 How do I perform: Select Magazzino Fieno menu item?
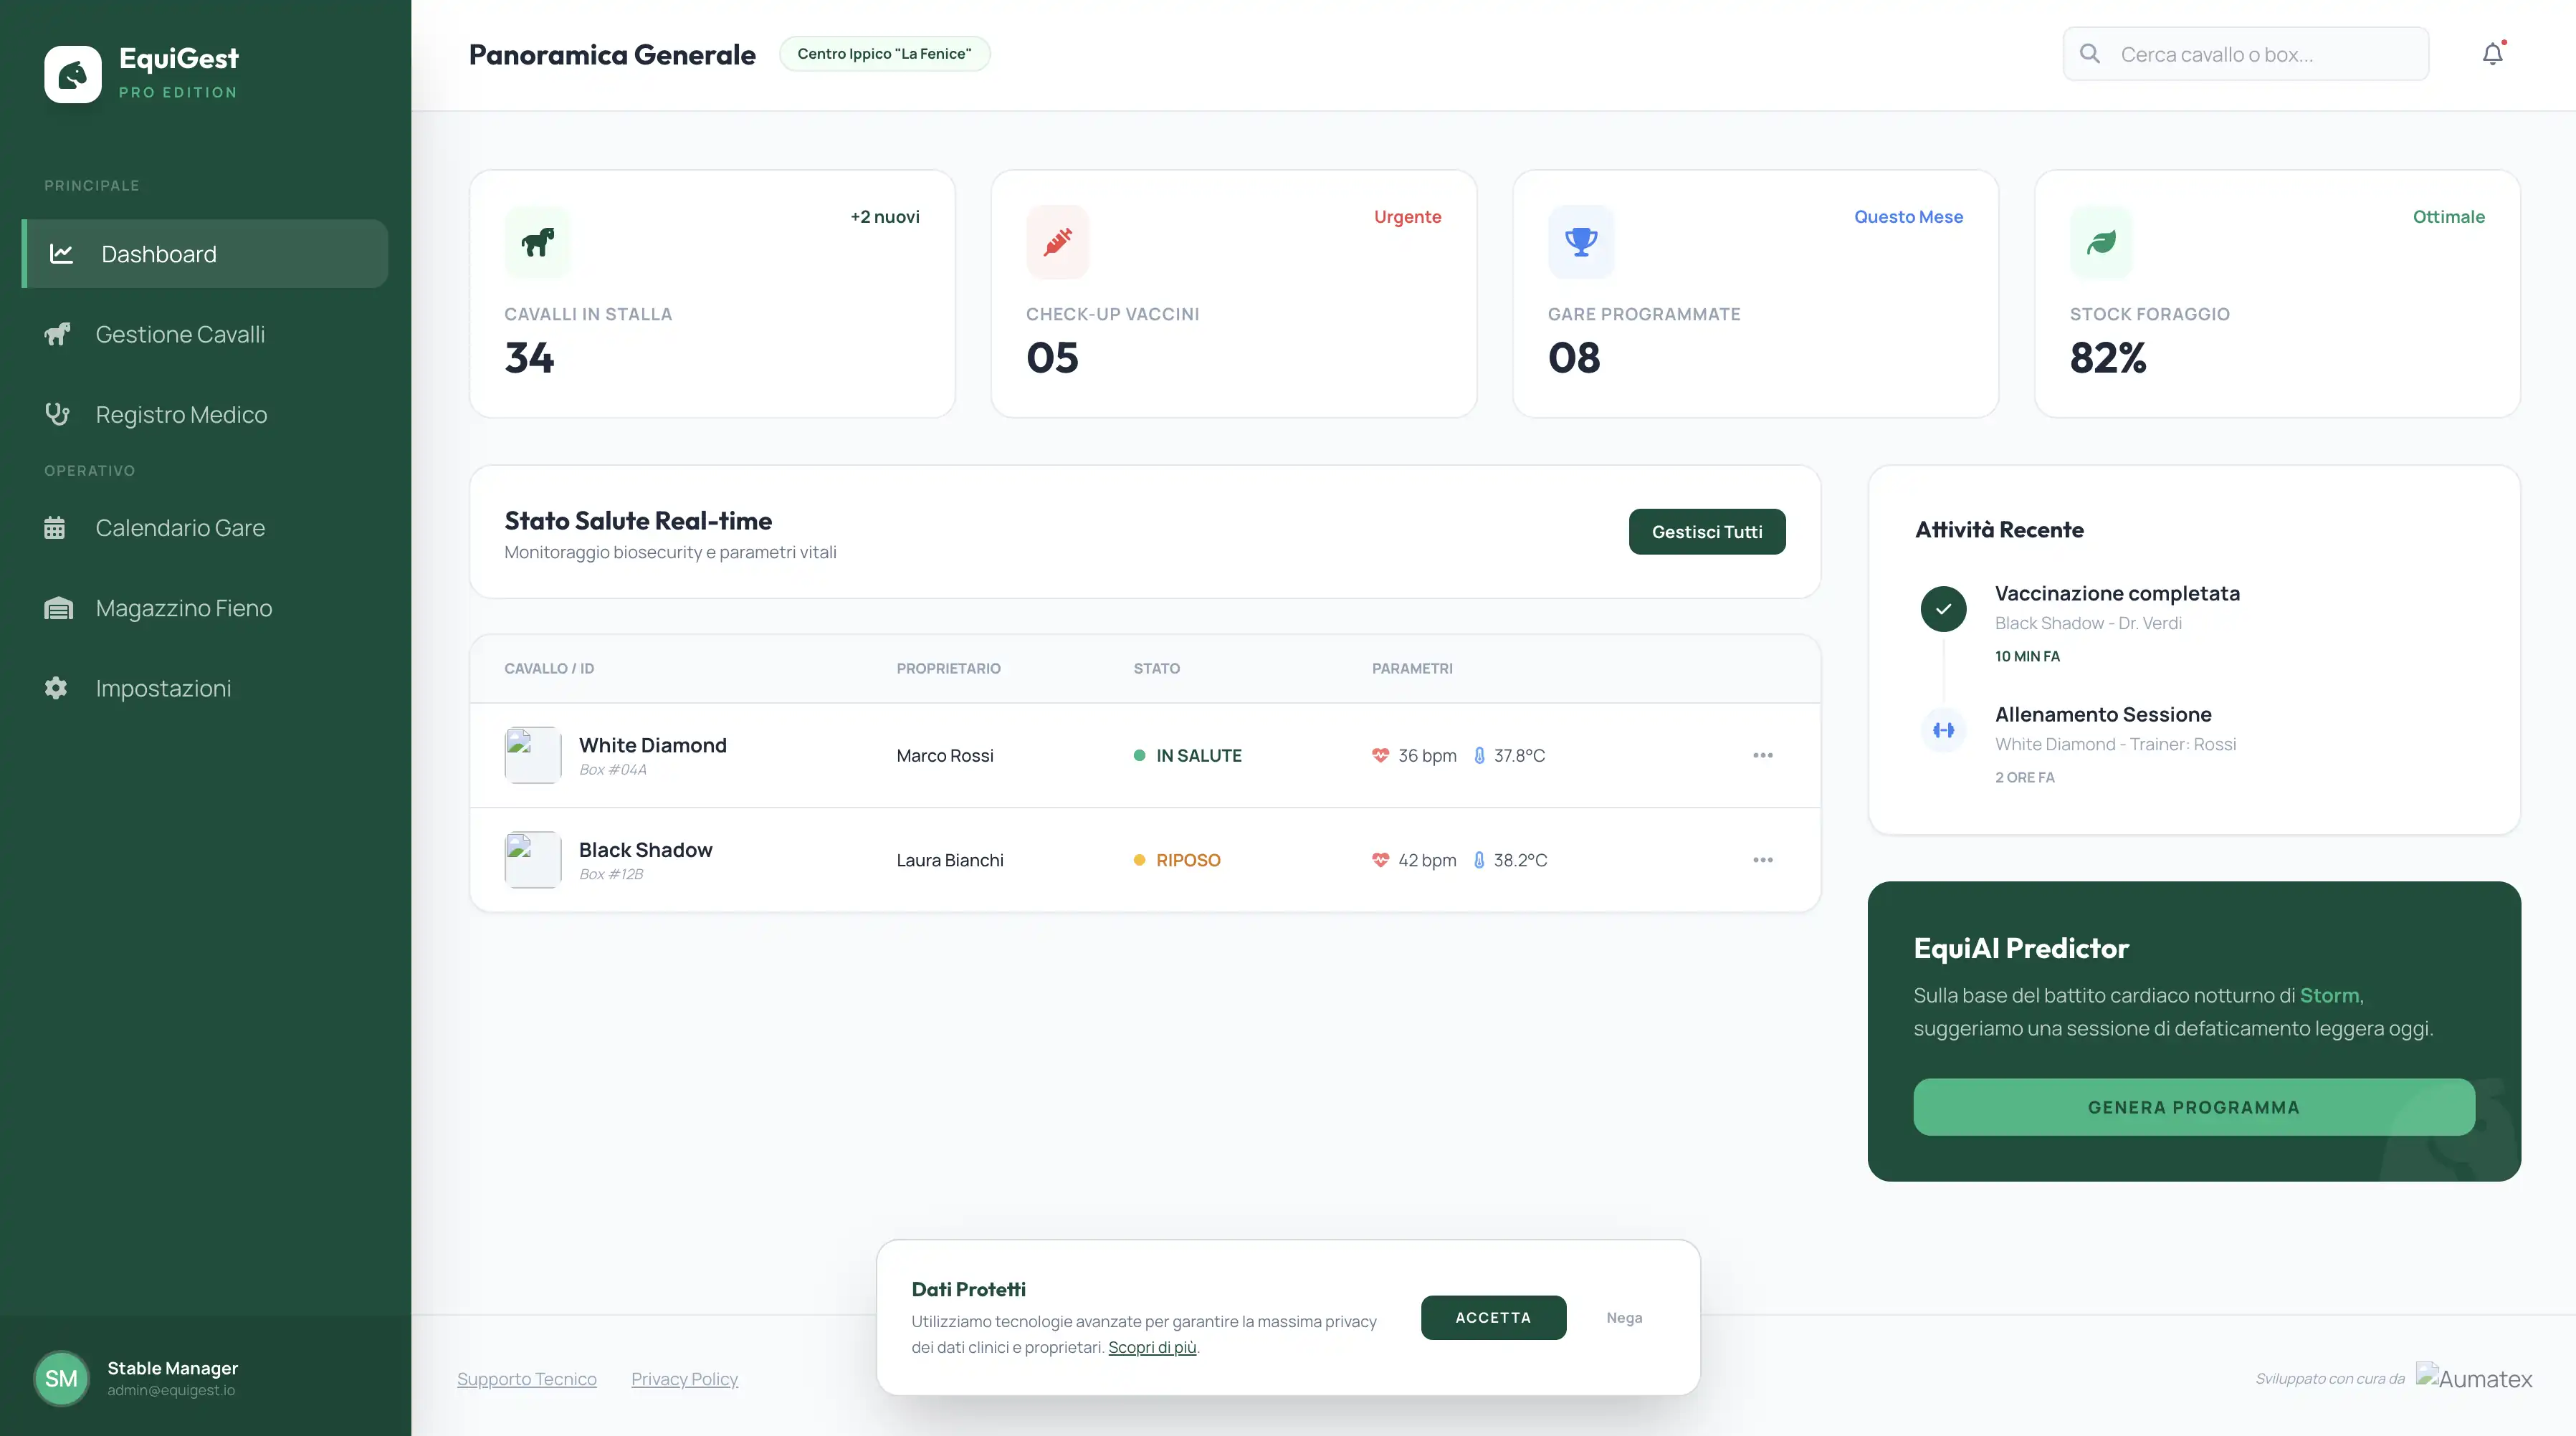[x=183, y=608]
